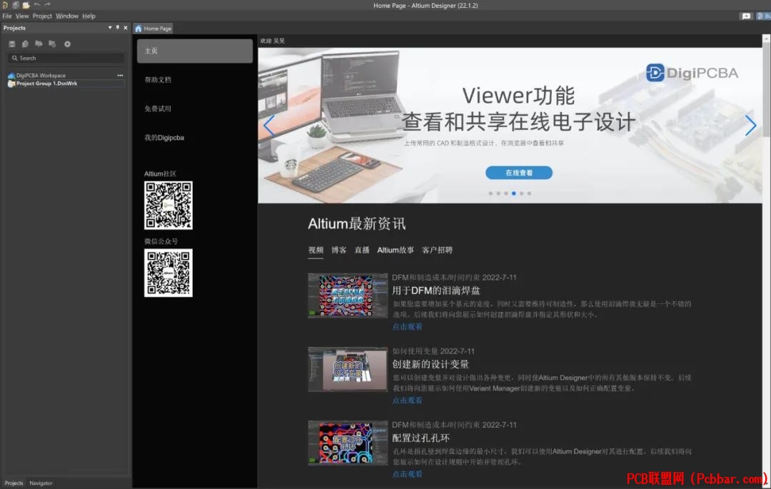Select the fifth carousel dot
This screenshot has height=489, width=771.
pyautogui.click(x=522, y=193)
